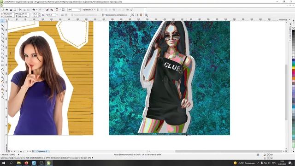Viewport: 295px width, 166px height.
Task: Click the horizontal scrollbar thumb
Action: pyautogui.click(x=229, y=151)
